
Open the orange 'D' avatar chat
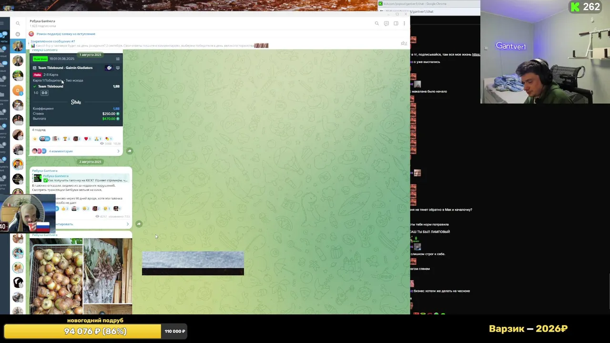pos(18,90)
